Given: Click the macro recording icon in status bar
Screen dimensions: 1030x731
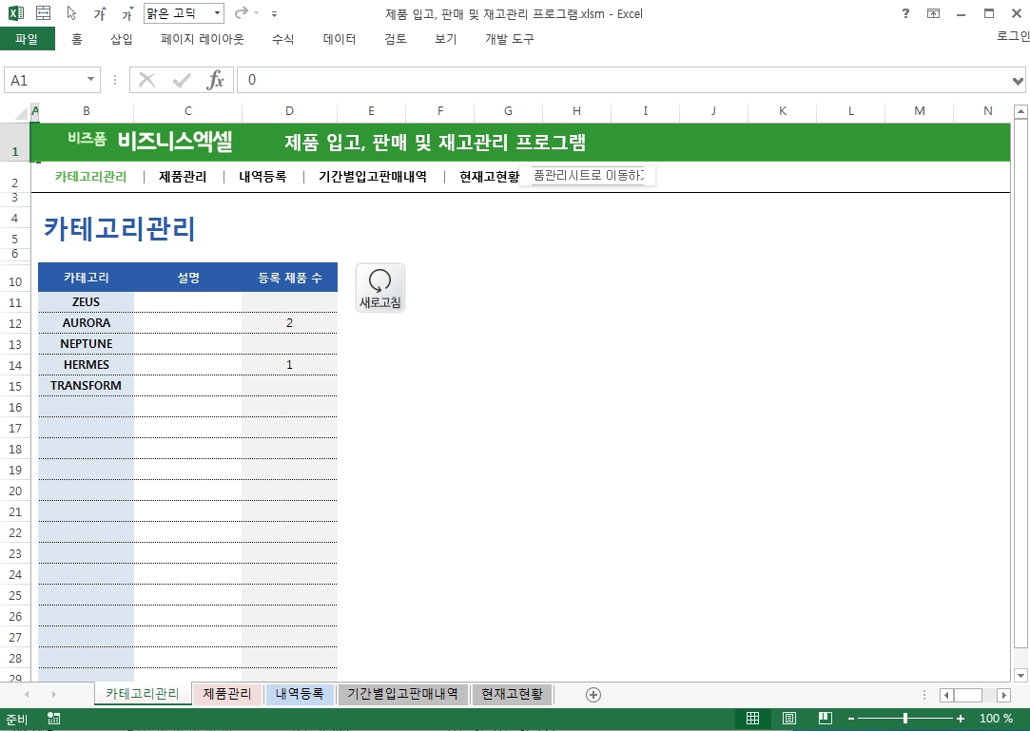Looking at the screenshot, I should coord(53,719).
